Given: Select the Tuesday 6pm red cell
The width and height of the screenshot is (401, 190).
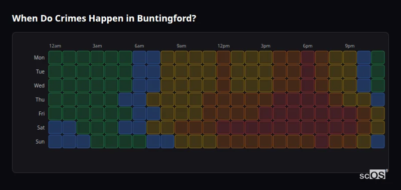Looking at the screenshot, I should (x=308, y=71).
